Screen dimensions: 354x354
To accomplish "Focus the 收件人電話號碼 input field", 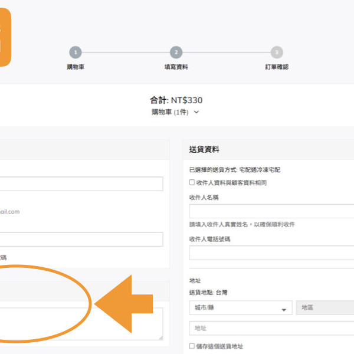I will 271,253.
